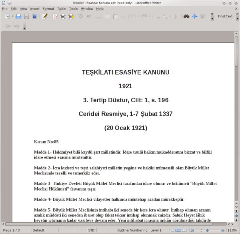Click the Open file folder icon

pyautogui.click(x=18, y=16)
